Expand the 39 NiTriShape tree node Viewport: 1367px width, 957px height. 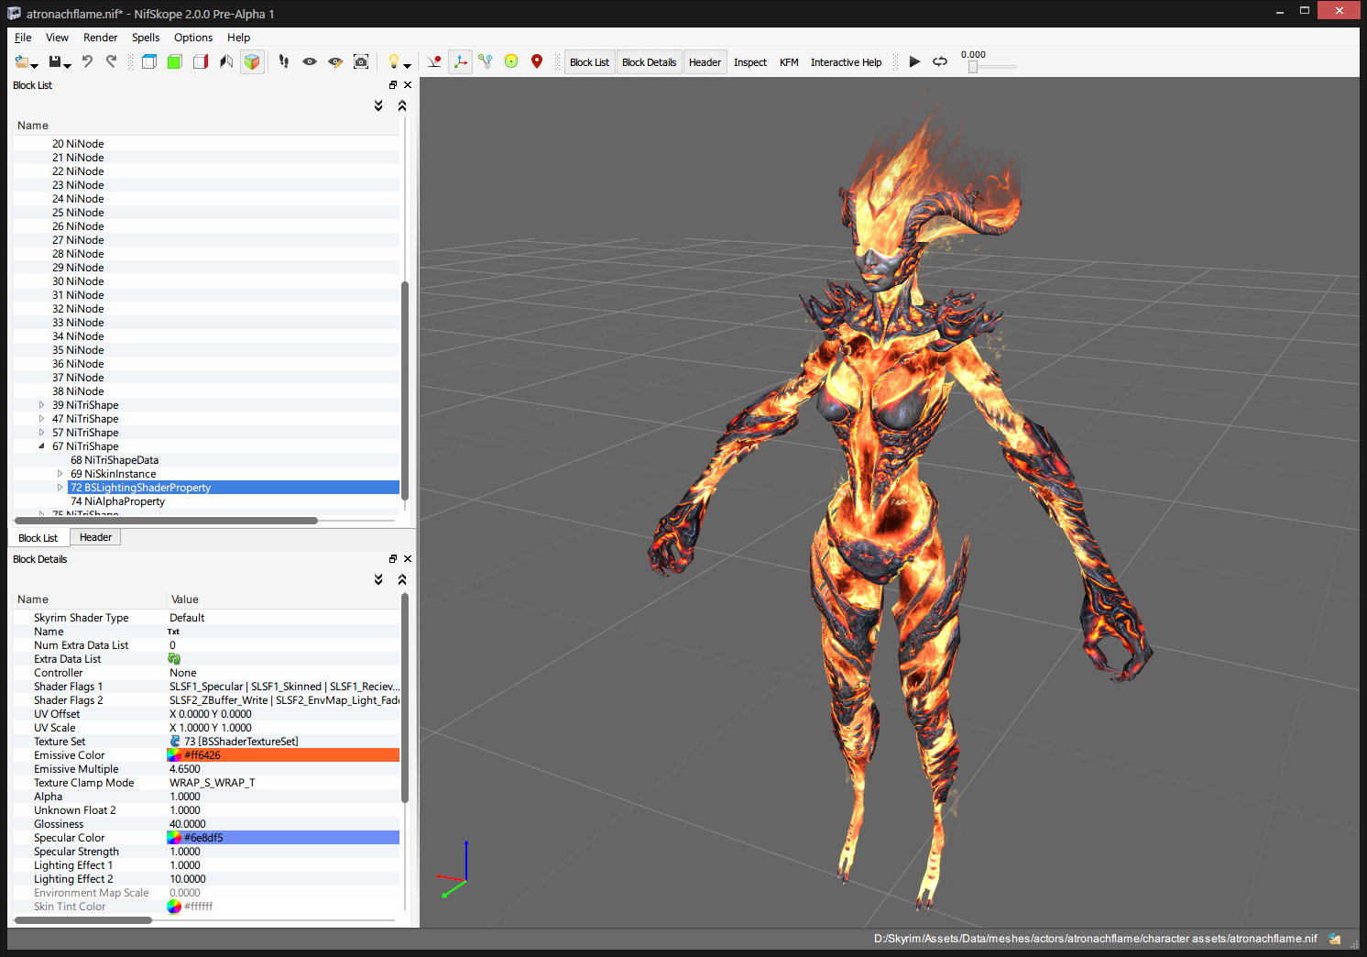point(41,405)
